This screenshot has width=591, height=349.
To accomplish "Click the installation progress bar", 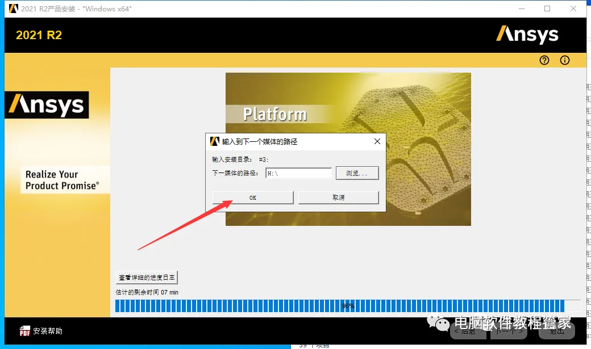I will (348, 306).
